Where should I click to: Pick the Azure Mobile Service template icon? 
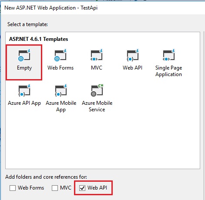click(x=97, y=90)
